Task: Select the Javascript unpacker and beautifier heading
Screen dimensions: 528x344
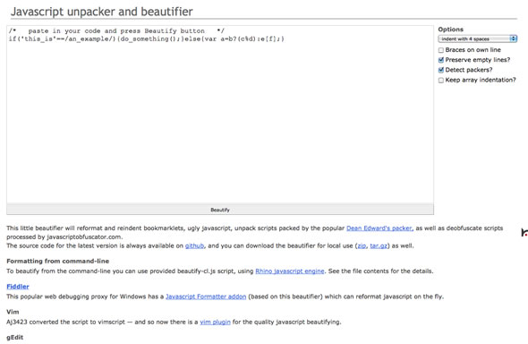Action: pos(102,12)
